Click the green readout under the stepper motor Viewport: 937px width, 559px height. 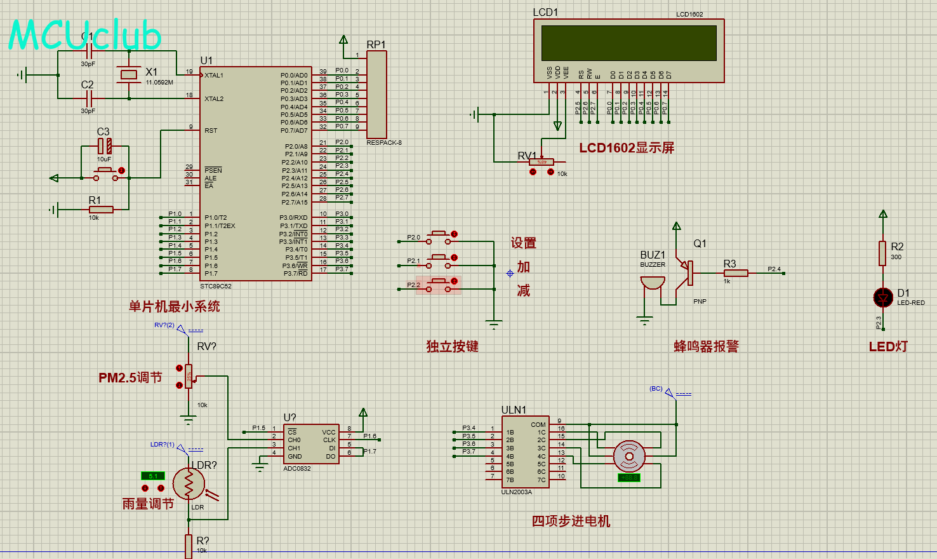point(628,478)
